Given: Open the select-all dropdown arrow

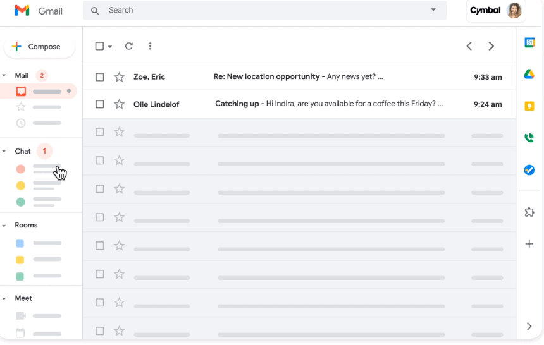Looking at the screenshot, I should tap(109, 47).
